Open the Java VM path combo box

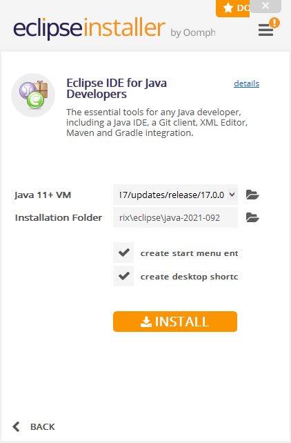coord(175,195)
